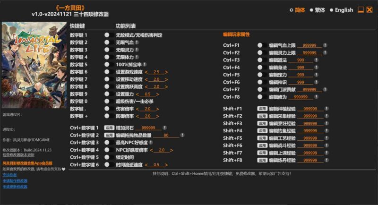Enable the 无限气血 toggle
The height and width of the screenshot is (205, 378).
pyautogui.click(x=109, y=43)
